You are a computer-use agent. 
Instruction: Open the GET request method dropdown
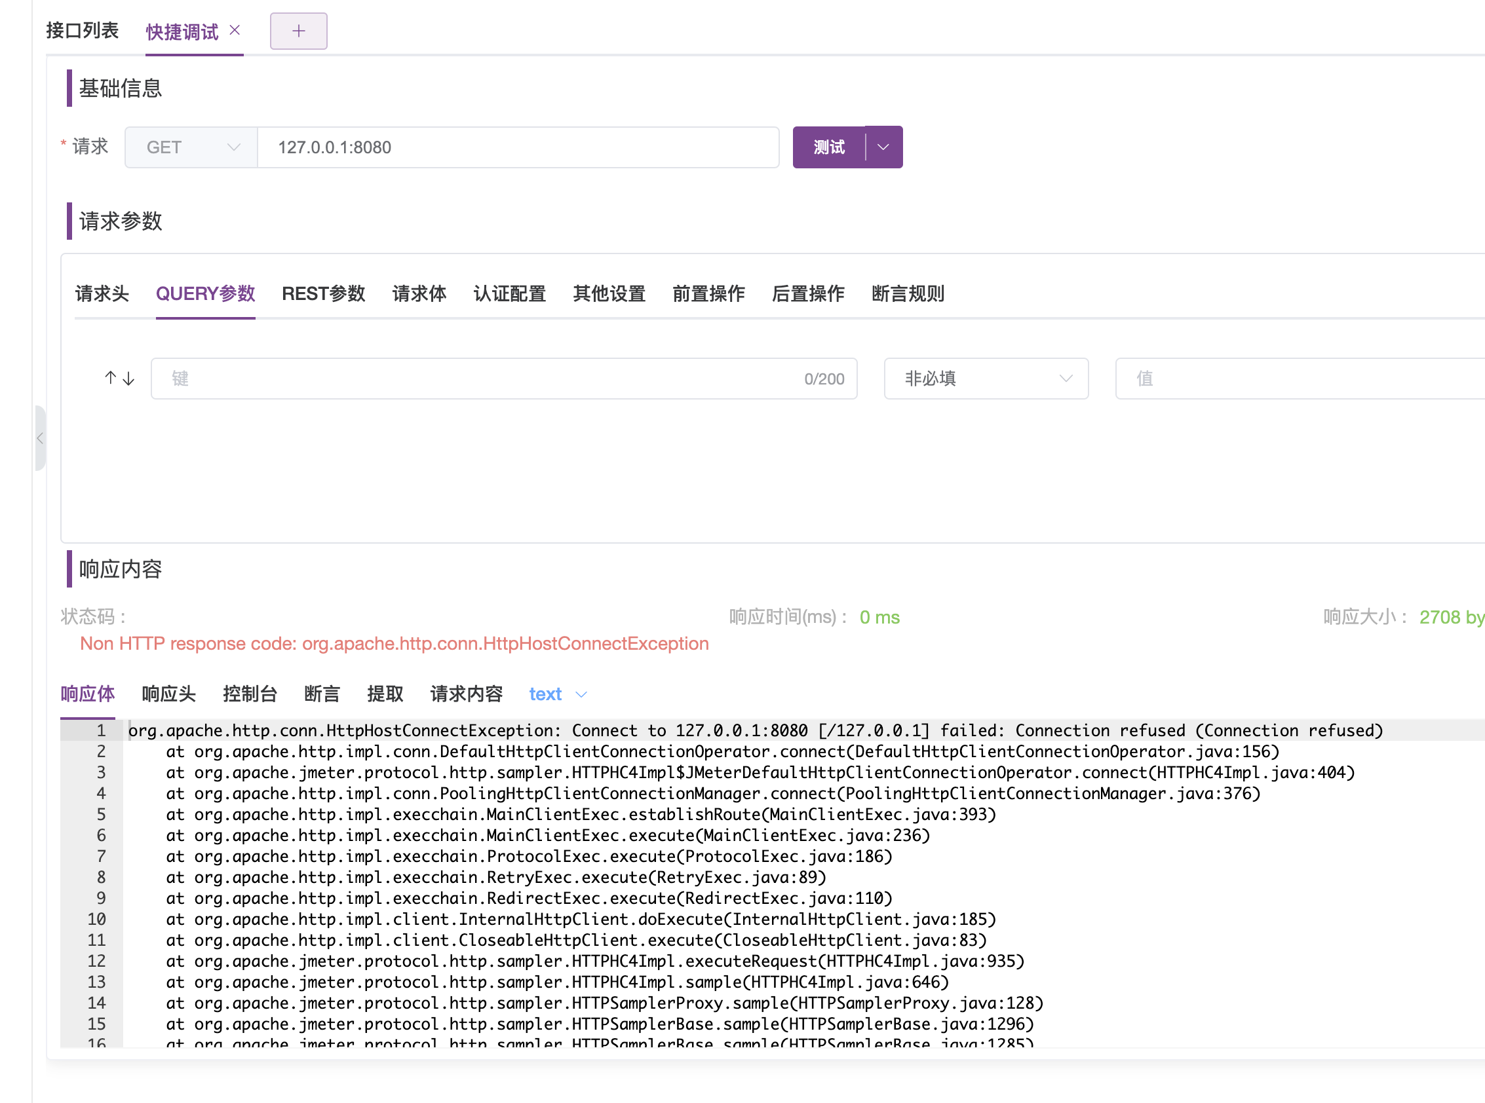191,147
